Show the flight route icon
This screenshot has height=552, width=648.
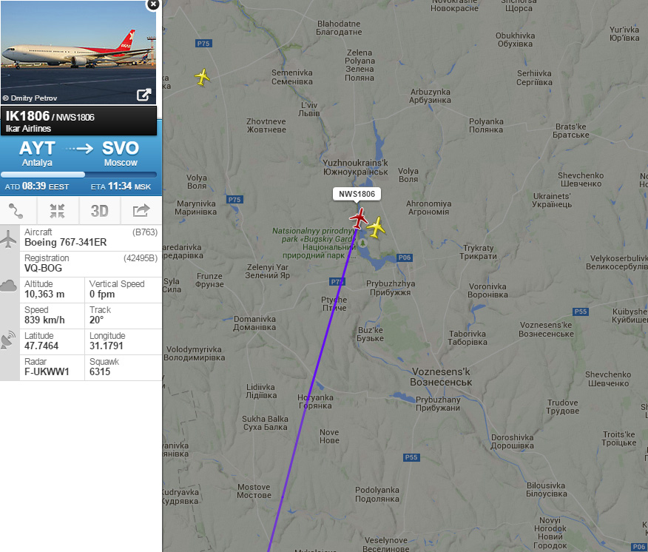16,211
